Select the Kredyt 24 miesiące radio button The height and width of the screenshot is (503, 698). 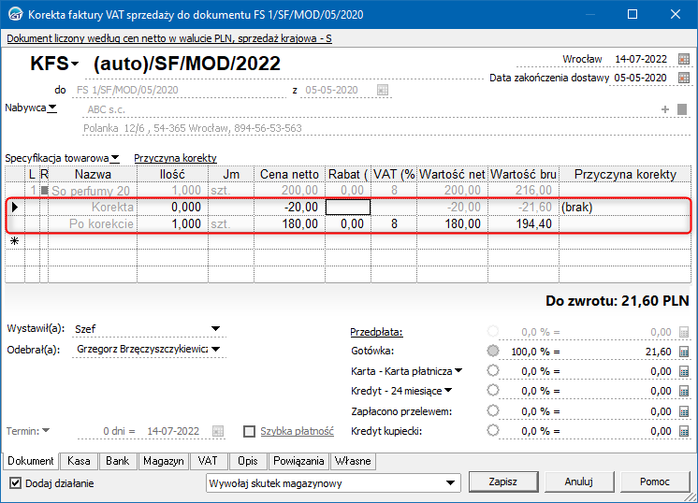[x=493, y=391]
